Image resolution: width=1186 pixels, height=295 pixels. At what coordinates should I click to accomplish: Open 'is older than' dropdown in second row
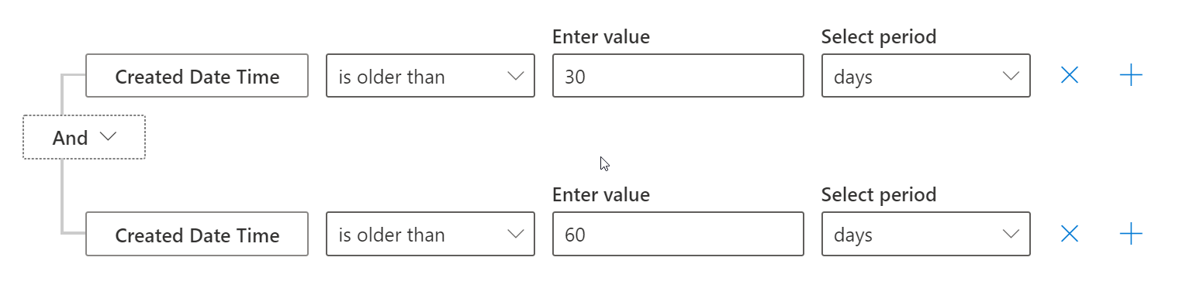[x=430, y=234]
